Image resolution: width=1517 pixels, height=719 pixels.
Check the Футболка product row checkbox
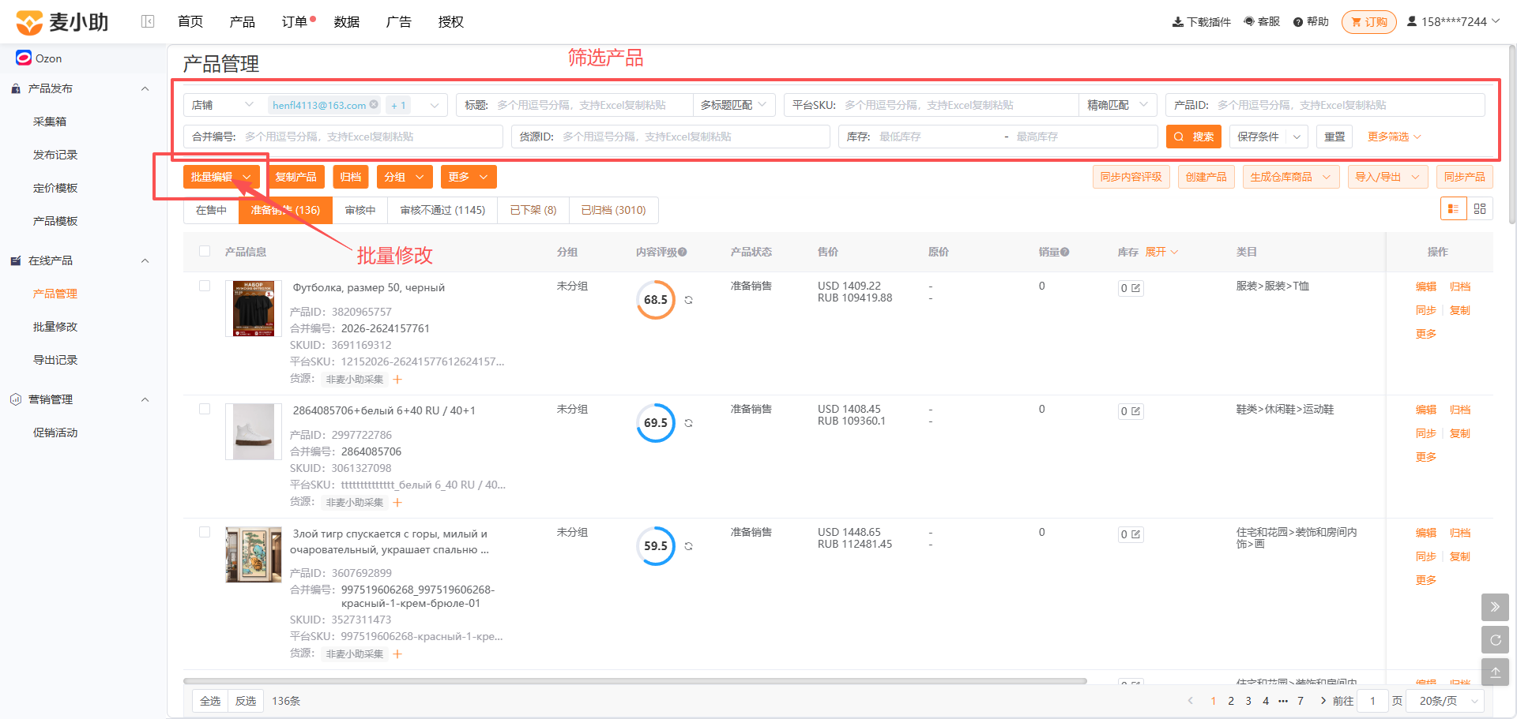tap(205, 286)
